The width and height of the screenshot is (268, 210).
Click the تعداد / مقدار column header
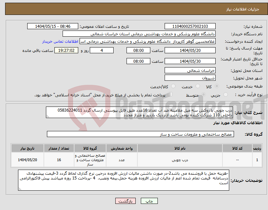pyautogui.click(x=59, y=148)
